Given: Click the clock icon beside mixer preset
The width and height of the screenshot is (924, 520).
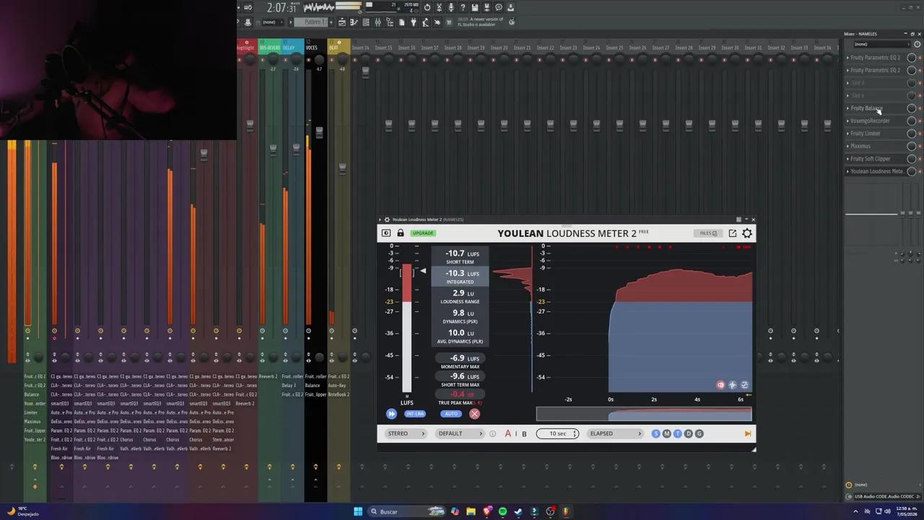Looking at the screenshot, I should pyautogui.click(x=918, y=44).
